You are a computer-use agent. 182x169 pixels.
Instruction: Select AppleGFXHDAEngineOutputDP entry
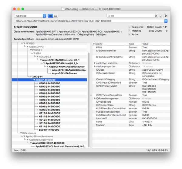(x=67, y=67)
